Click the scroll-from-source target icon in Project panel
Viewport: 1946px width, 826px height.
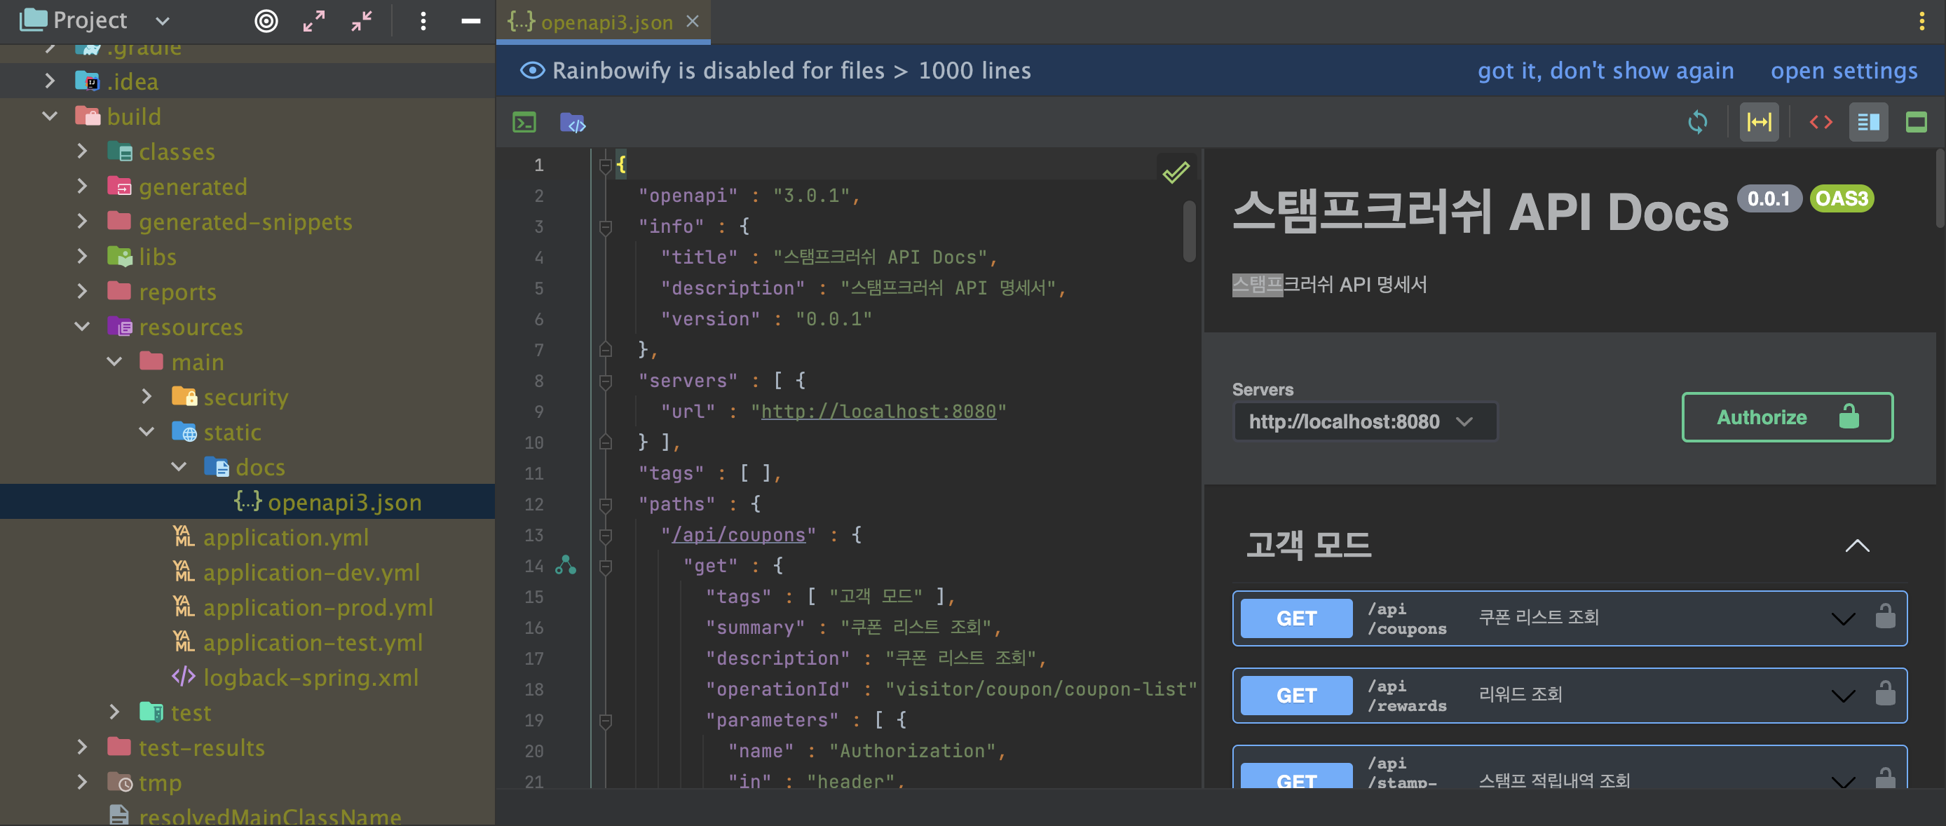click(266, 21)
